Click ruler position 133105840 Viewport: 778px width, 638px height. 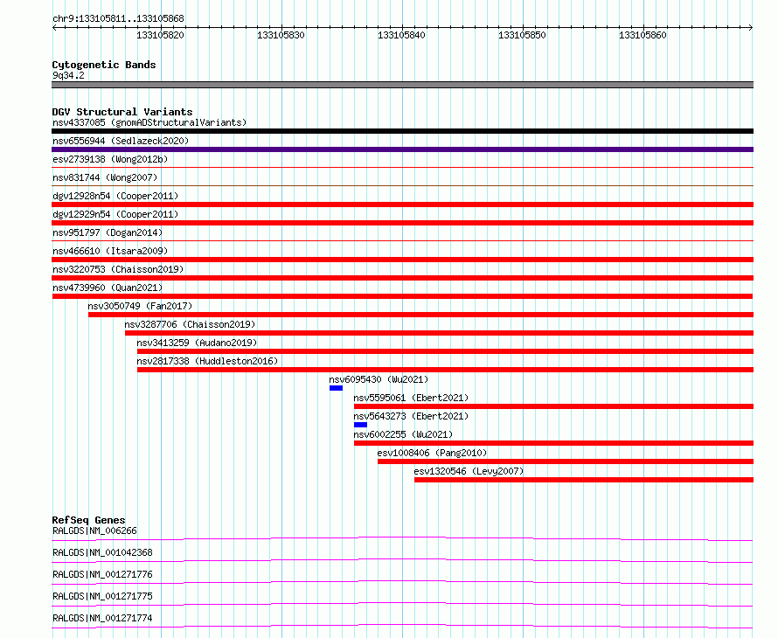[401, 35]
